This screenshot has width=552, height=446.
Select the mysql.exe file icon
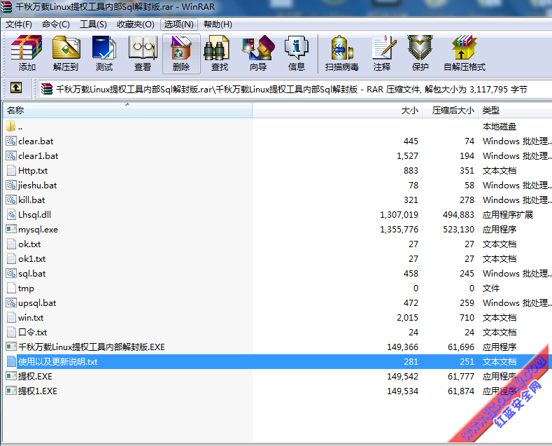coord(11,229)
